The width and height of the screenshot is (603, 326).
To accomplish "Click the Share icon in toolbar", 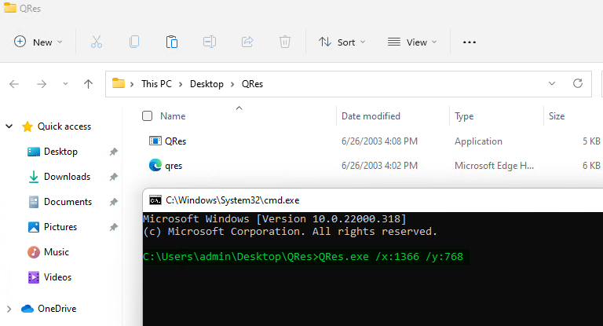I will click(x=247, y=42).
